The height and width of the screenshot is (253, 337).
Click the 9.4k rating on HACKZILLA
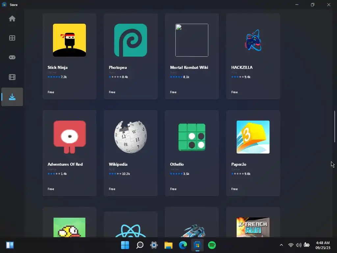(247, 77)
